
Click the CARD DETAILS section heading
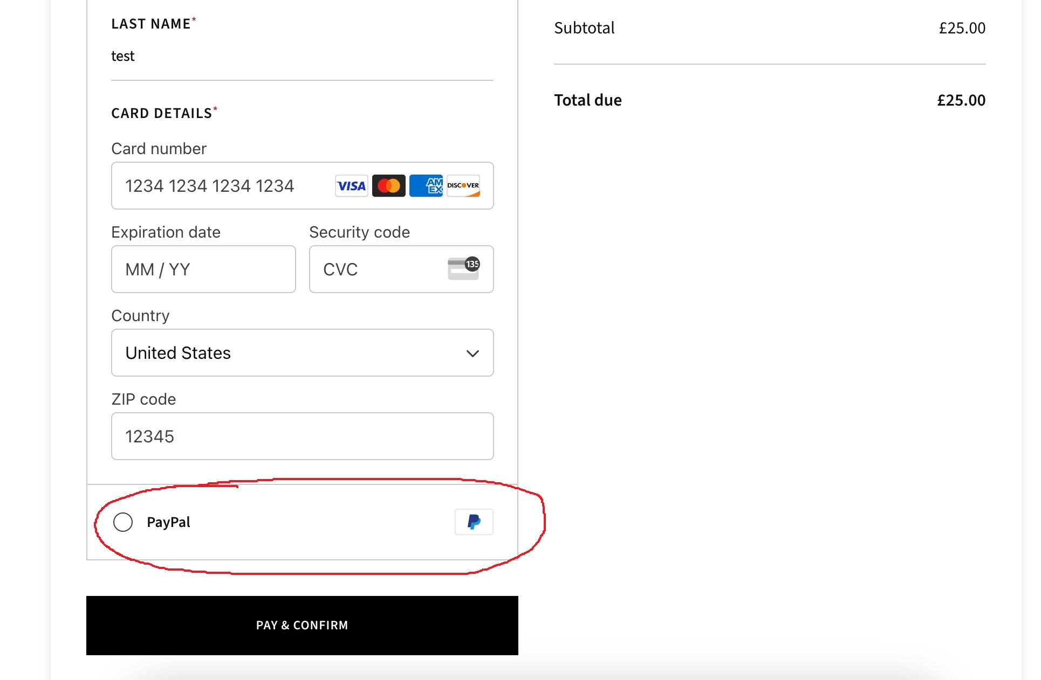pyautogui.click(x=160, y=113)
